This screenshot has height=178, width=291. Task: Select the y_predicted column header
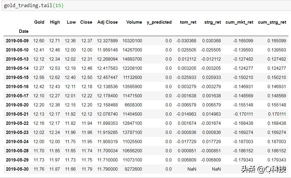(159, 22)
